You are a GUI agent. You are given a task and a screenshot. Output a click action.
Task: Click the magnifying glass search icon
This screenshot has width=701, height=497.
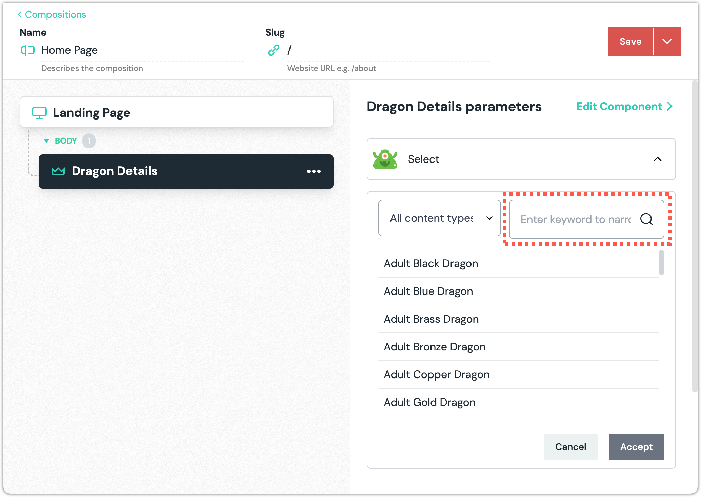coord(646,219)
